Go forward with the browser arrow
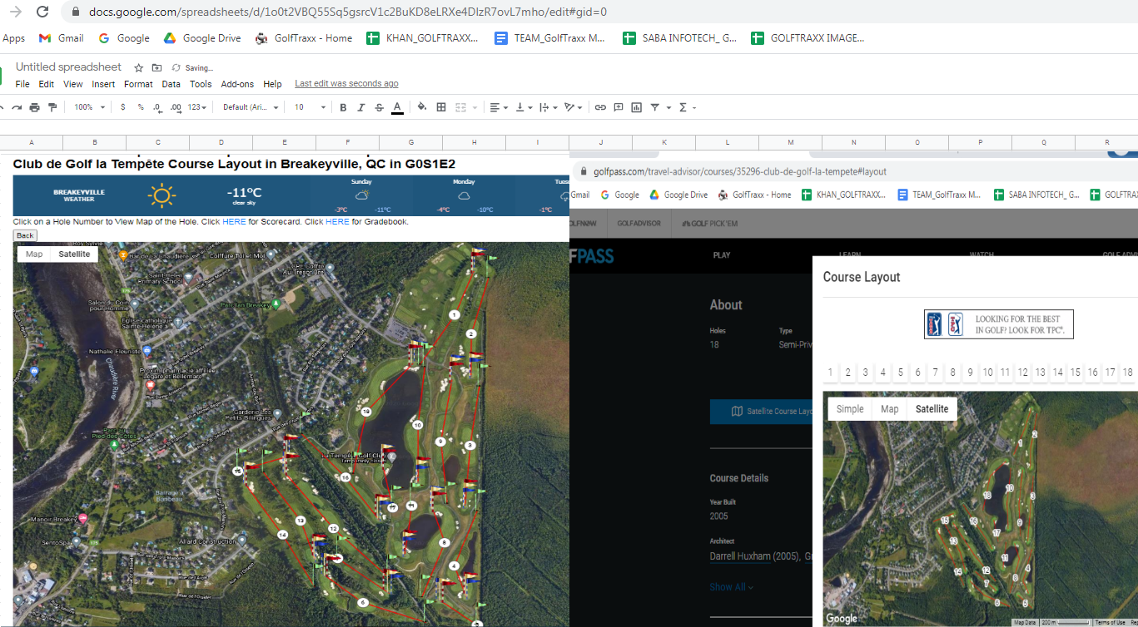Viewport: 1138px width, 627px height. pos(14,12)
